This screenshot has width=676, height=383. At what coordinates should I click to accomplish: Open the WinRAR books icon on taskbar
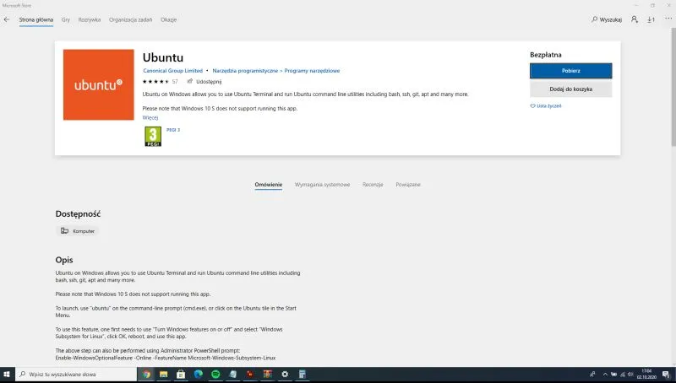267,374
